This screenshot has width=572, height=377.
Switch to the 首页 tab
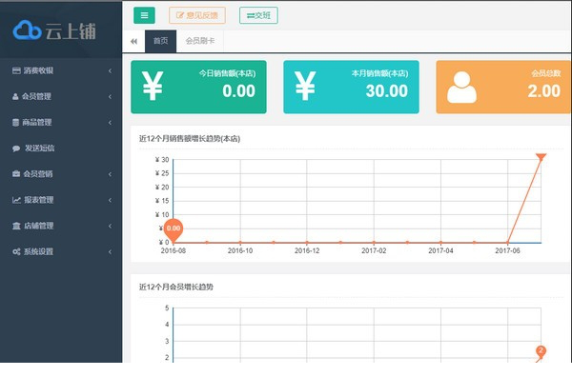click(160, 41)
